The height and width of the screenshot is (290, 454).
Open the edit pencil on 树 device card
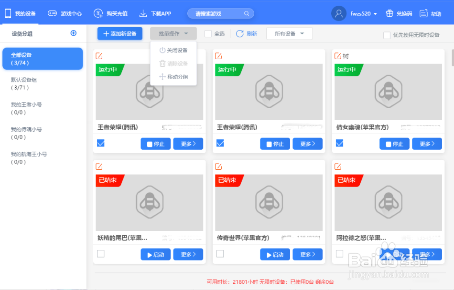pos(338,55)
